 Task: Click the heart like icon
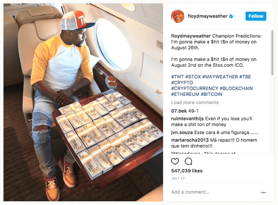[x=175, y=162]
